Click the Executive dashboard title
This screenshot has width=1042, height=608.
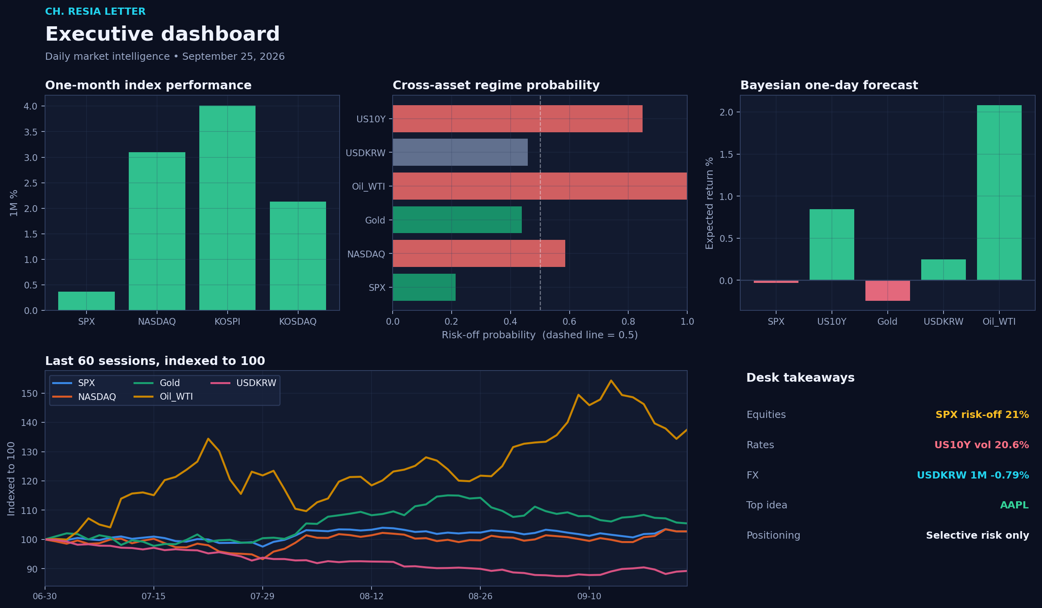point(162,34)
